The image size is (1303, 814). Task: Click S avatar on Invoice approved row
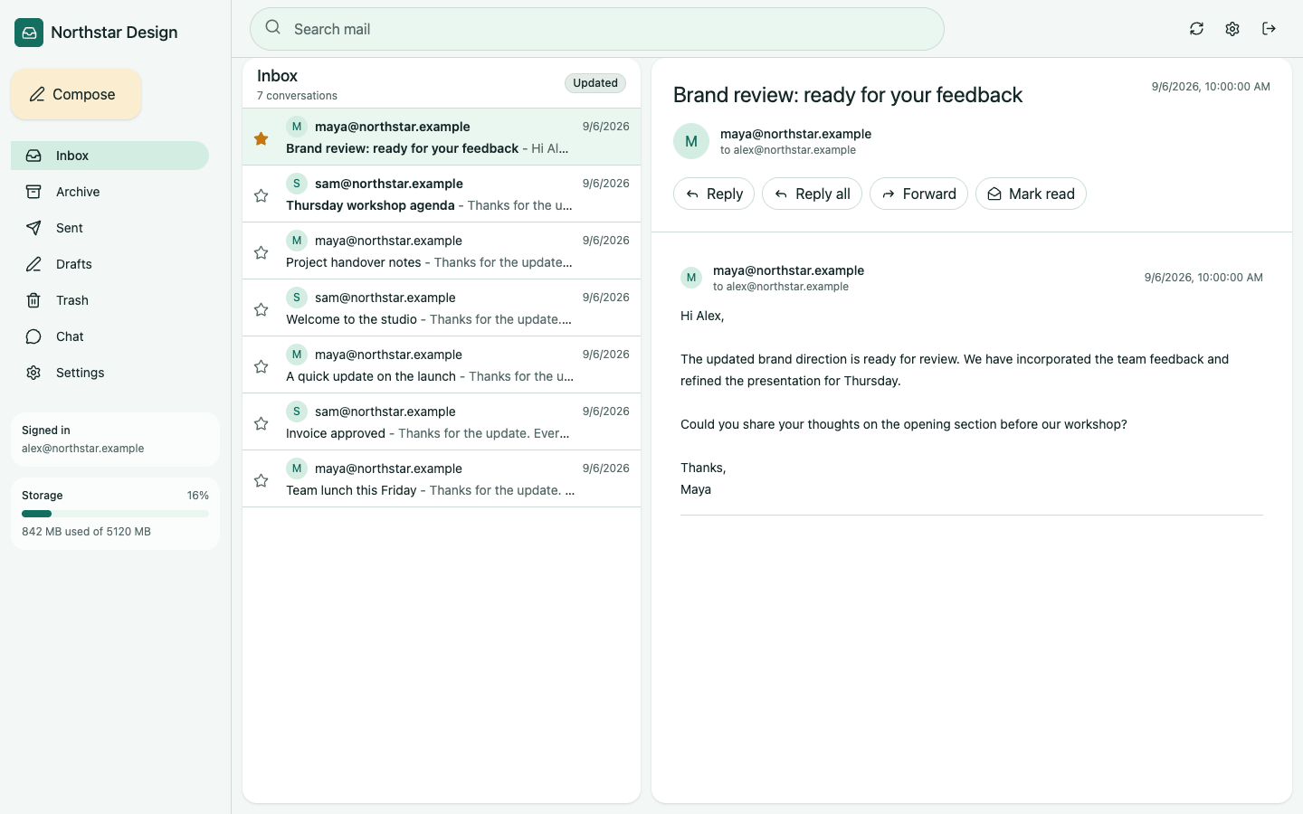pyautogui.click(x=297, y=412)
